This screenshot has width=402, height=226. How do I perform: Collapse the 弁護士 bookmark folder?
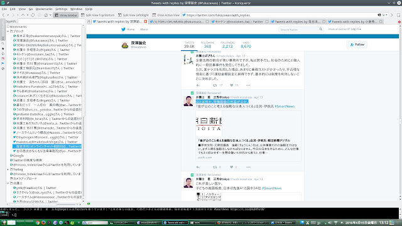pos(8,183)
